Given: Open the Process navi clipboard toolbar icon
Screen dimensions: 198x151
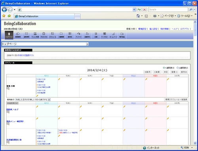Looking at the screenshot, I should pyautogui.click(x=44, y=35).
